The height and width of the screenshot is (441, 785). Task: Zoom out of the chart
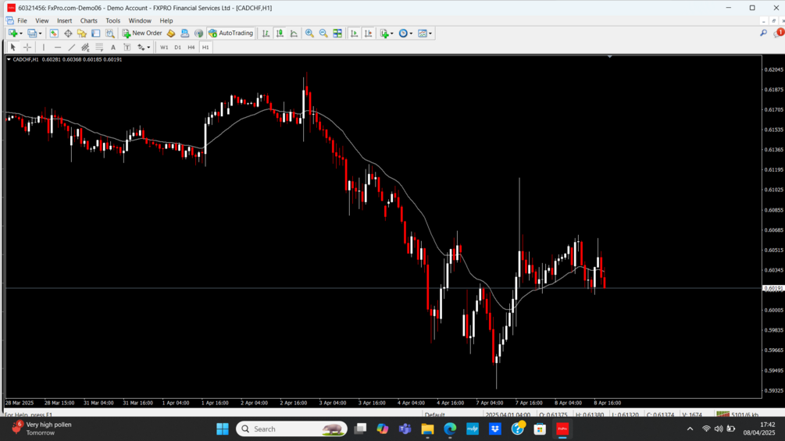click(x=323, y=33)
